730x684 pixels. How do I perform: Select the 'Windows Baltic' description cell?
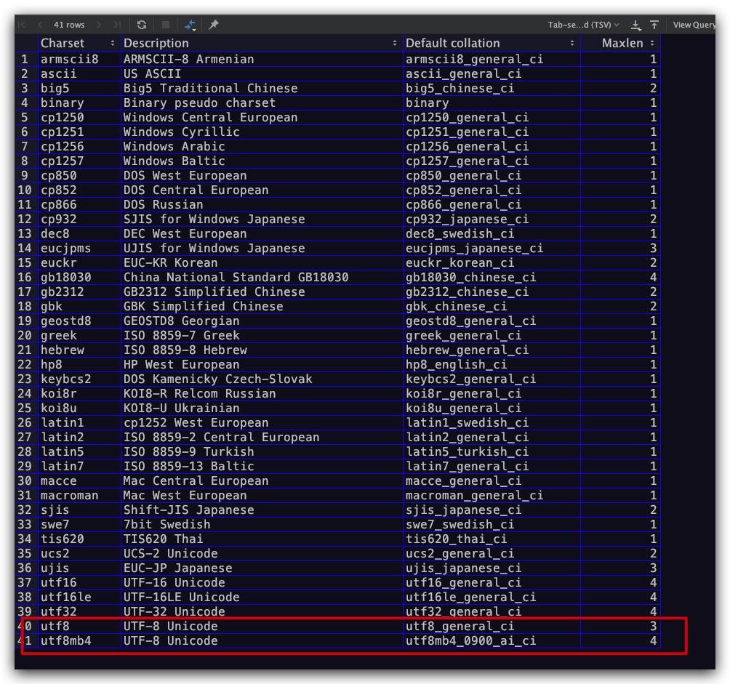[262, 161]
